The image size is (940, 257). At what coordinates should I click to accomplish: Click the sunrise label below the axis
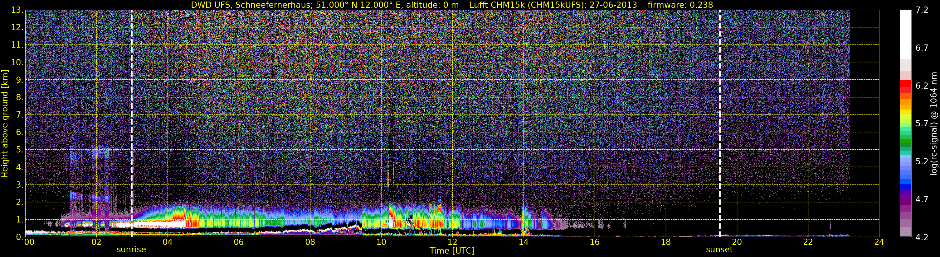pyautogui.click(x=131, y=250)
